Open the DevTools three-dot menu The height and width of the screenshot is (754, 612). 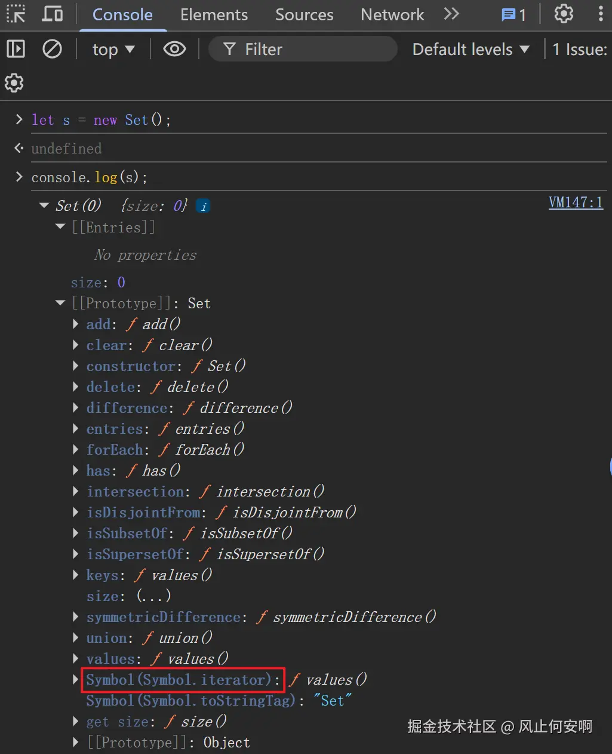(x=601, y=14)
